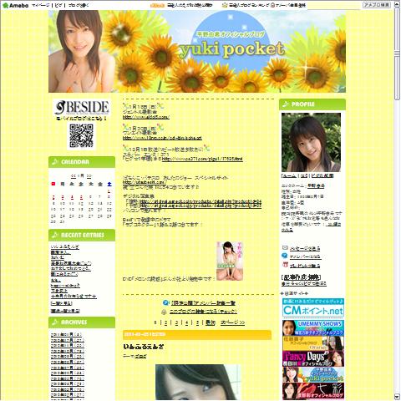Viewport: 401px width, 401px height.
Task: Click the envelope send-message icon
Action: tap(285, 248)
